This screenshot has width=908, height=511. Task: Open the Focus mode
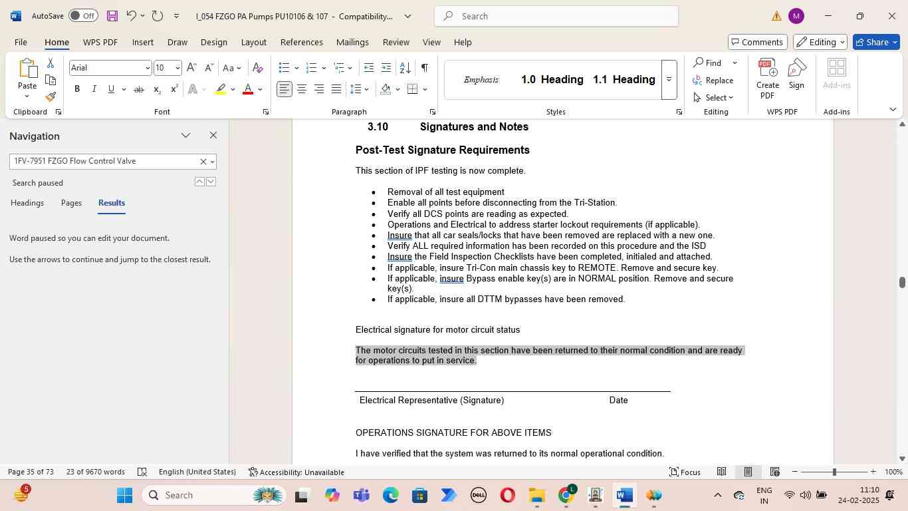[x=685, y=472]
